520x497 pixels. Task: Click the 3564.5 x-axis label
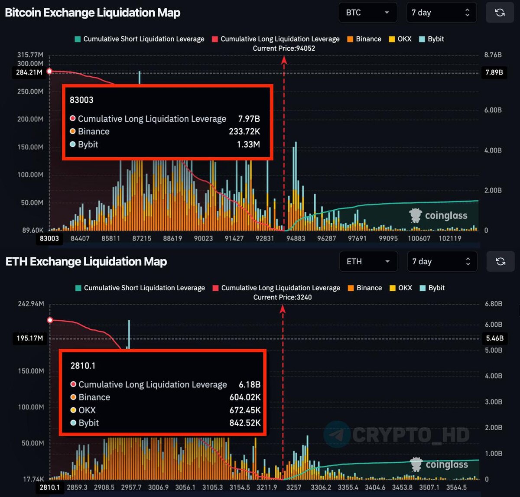tap(456, 487)
